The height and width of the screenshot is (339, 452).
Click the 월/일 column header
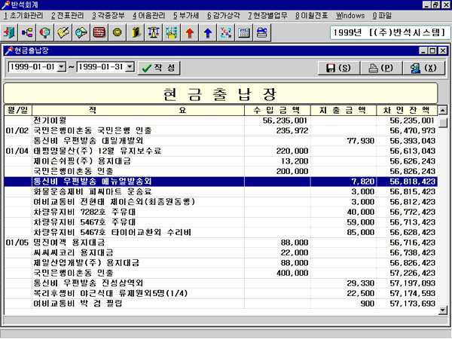(x=18, y=110)
